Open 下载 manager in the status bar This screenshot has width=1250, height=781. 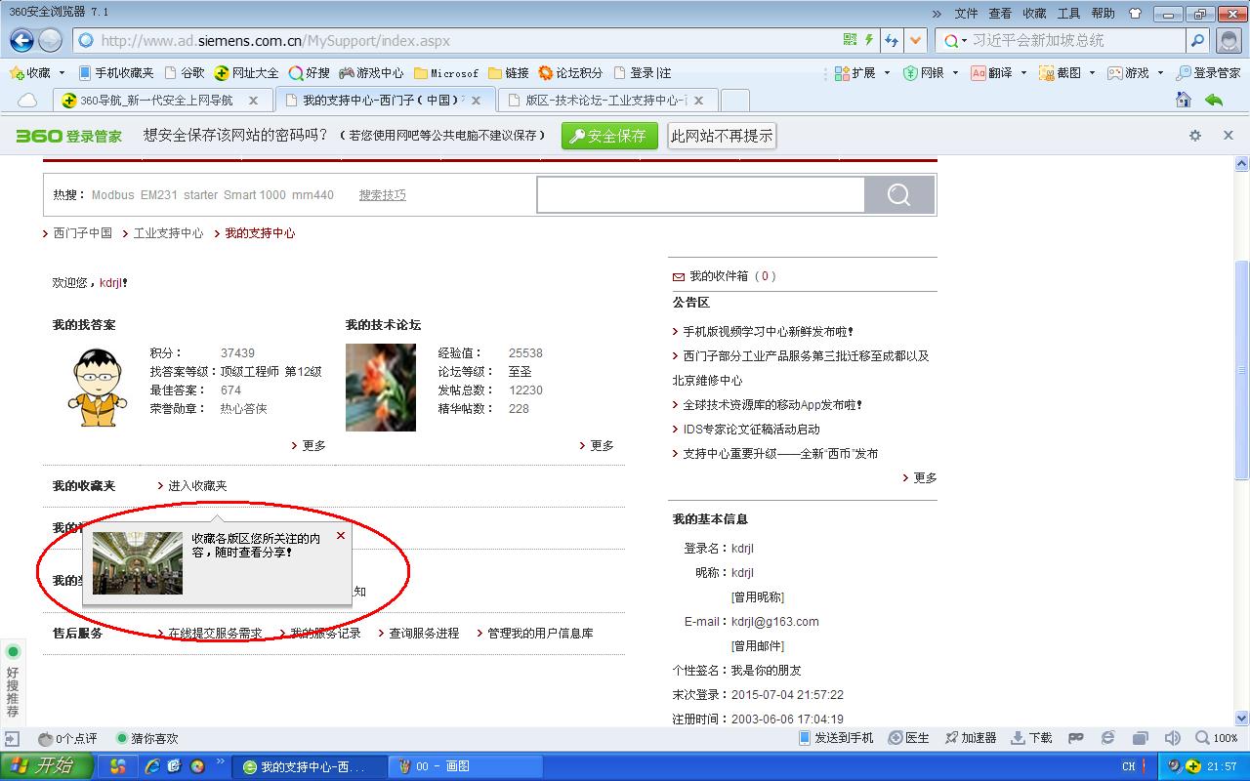point(1031,738)
